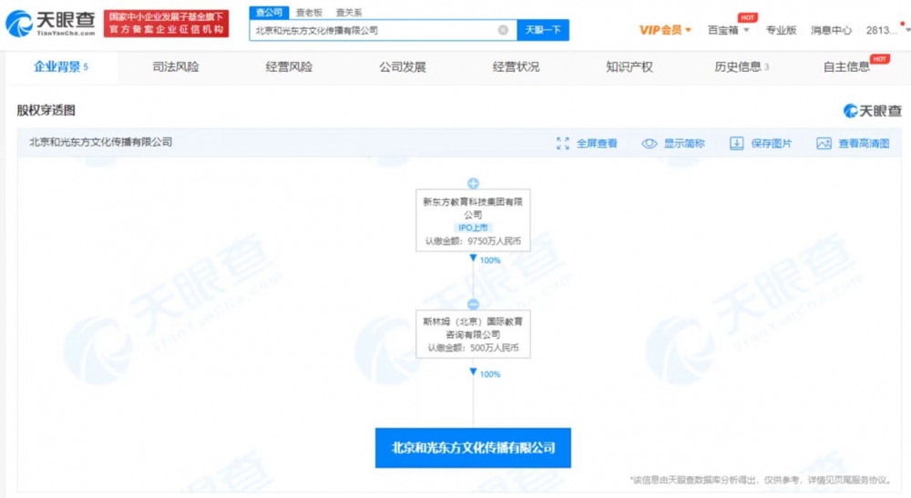911x498 pixels.
Task: Click the red 官方备案企业征信机构 banner
Action: click(166, 24)
